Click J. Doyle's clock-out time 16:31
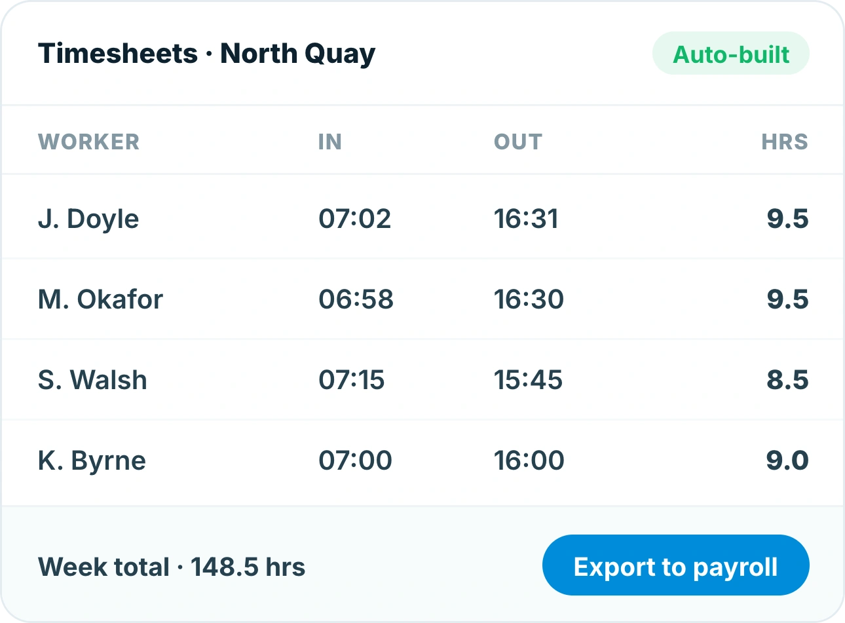The height and width of the screenshot is (623, 845). pyautogui.click(x=526, y=219)
